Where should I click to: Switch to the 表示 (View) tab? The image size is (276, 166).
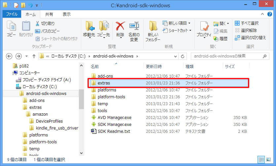point(67,14)
